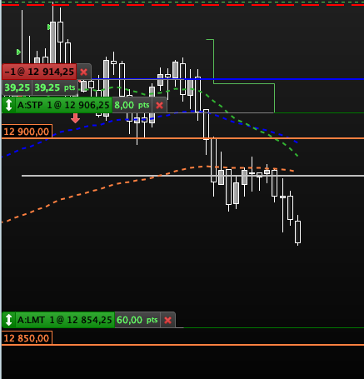Cancel the A:STP stop order
Viewport: 364px width, 379px height.
point(159,105)
